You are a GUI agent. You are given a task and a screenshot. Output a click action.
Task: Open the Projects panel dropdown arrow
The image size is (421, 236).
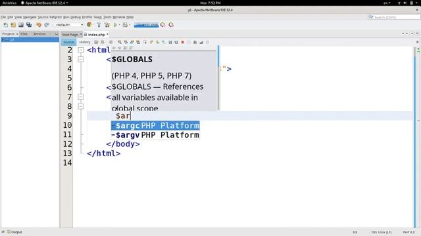(17, 34)
